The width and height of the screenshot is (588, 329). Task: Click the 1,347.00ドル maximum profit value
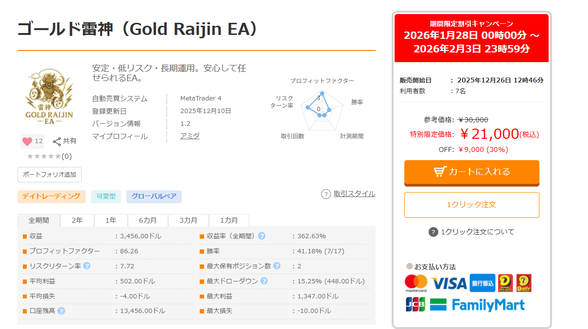(x=318, y=296)
